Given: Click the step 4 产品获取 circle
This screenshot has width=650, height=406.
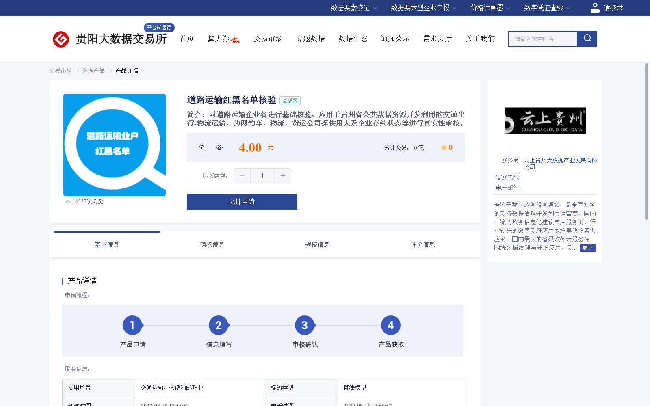Looking at the screenshot, I should [x=391, y=325].
